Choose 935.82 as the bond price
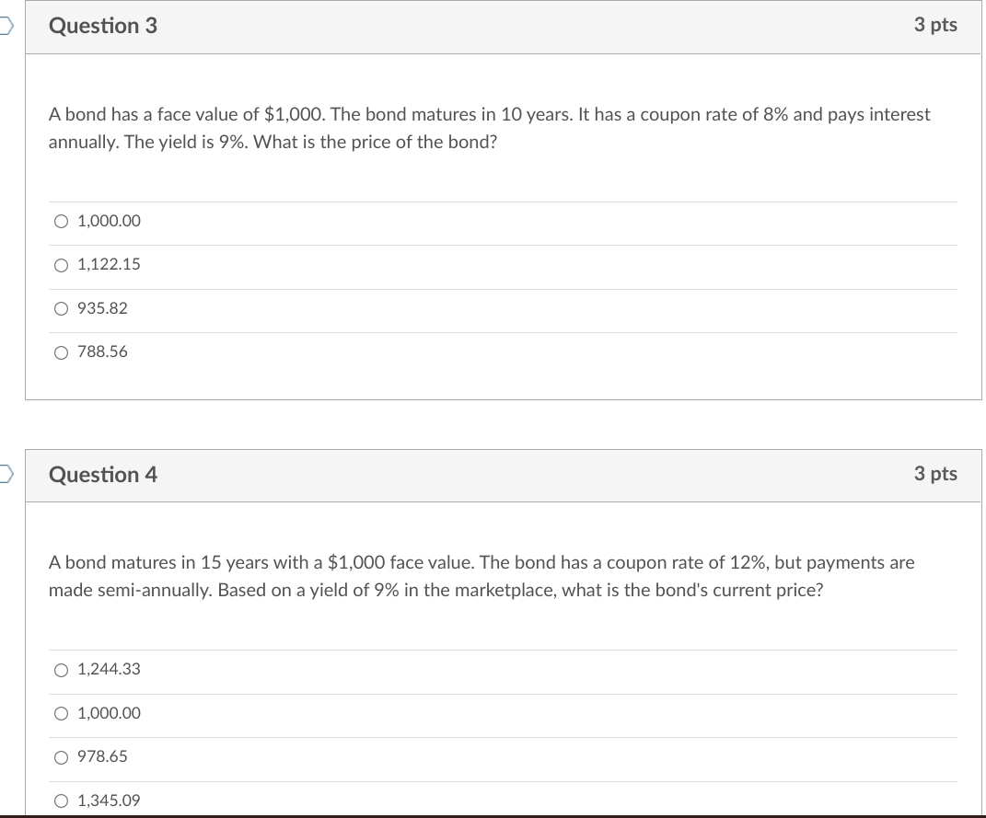This screenshot has height=818, width=986. (60, 308)
